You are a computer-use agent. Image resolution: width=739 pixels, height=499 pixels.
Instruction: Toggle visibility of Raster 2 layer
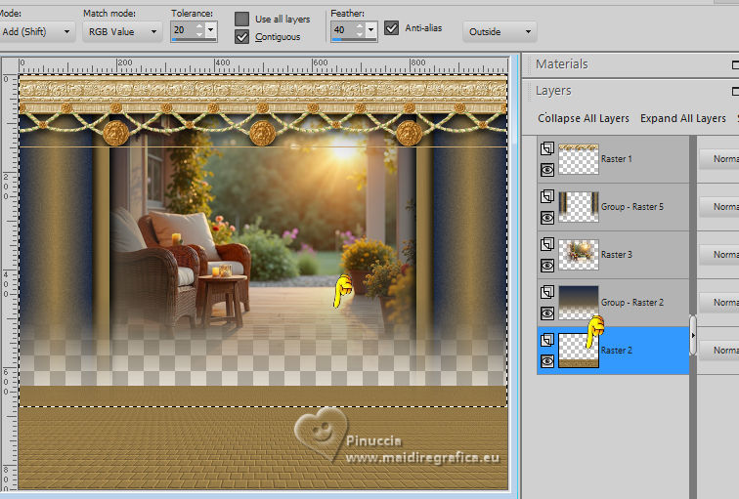[547, 361]
